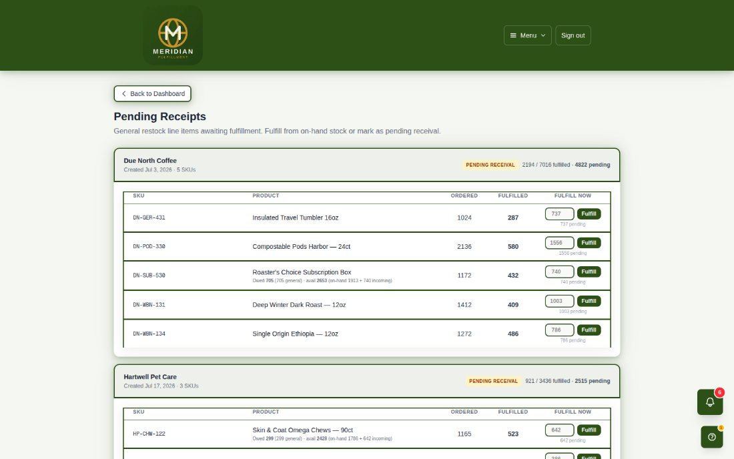Focus quantity field showing 1003
This screenshot has width=734, height=459.
[x=559, y=301]
